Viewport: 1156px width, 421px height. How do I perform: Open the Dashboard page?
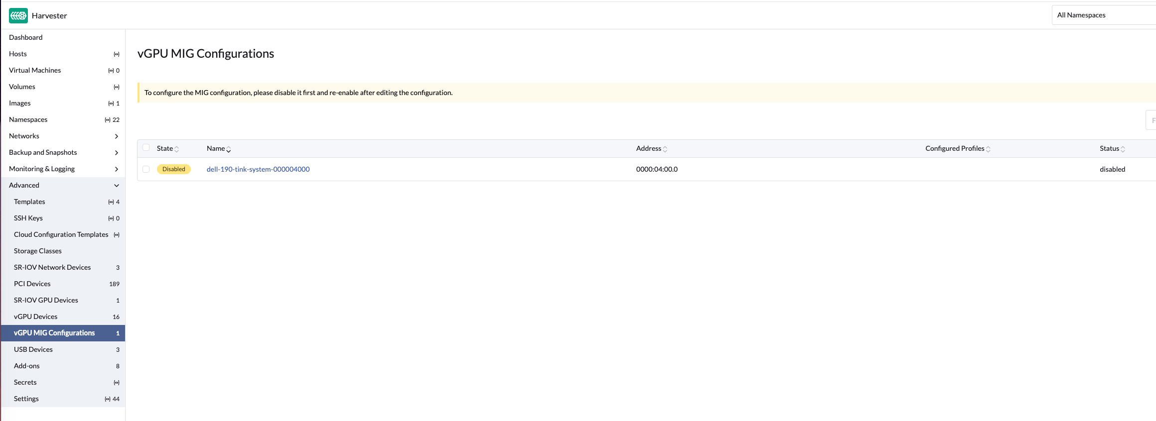(x=26, y=37)
